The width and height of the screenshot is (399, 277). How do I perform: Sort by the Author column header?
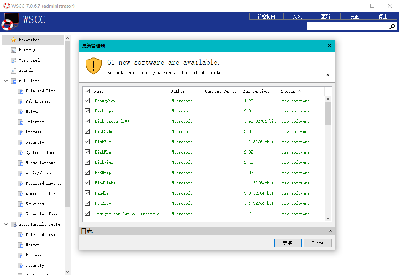pyautogui.click(x=186, y=91)
